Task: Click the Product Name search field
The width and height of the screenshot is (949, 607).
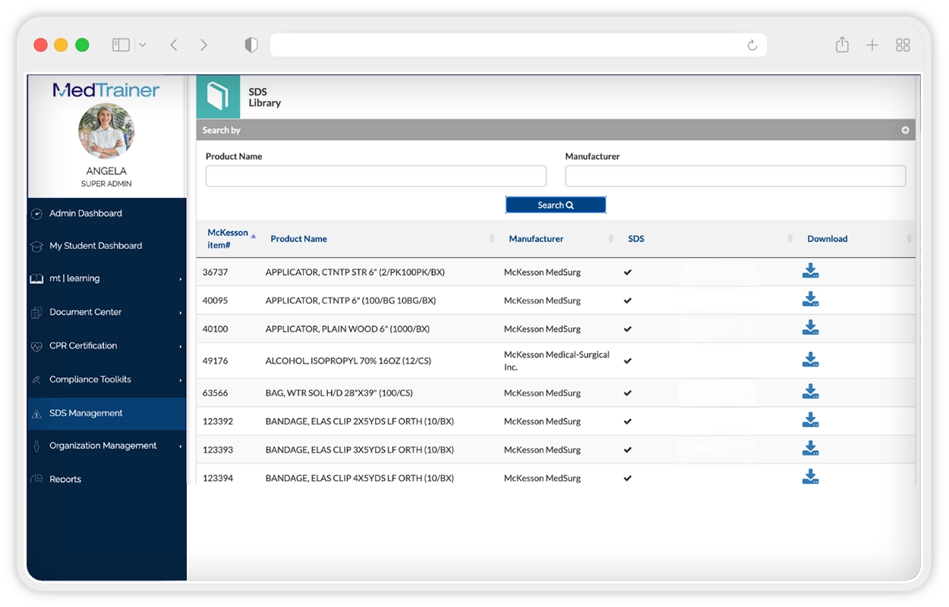Action: [376, 177]
